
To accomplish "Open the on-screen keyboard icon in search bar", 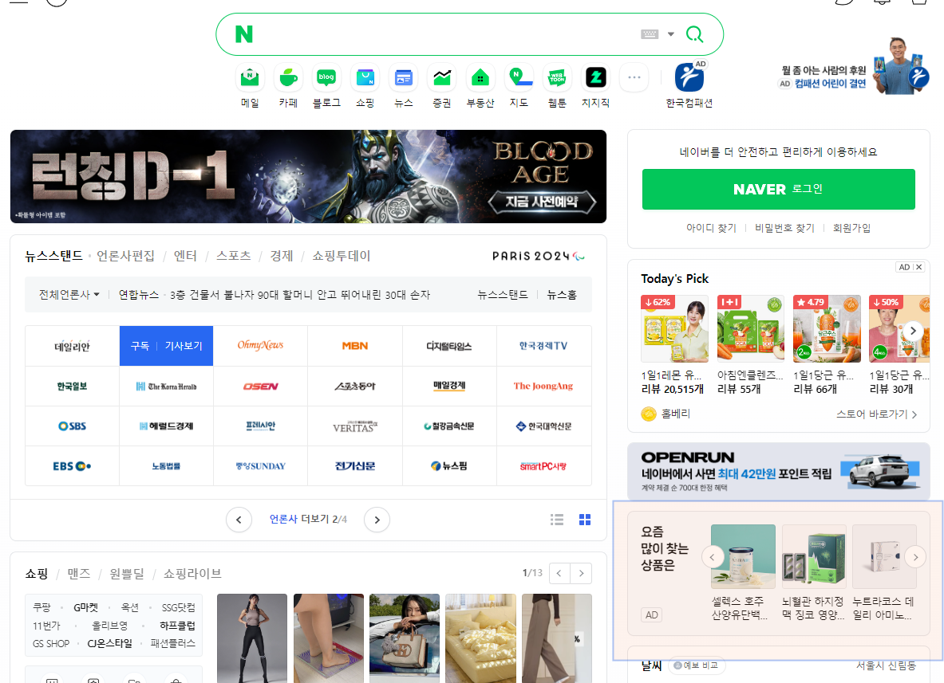I will [650, 34].
